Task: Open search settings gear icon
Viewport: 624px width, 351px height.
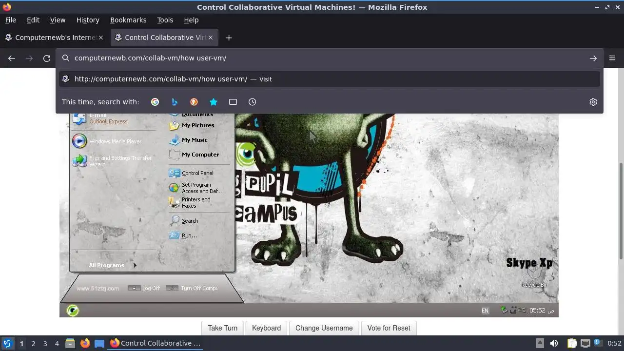Action: click(593, 102)
